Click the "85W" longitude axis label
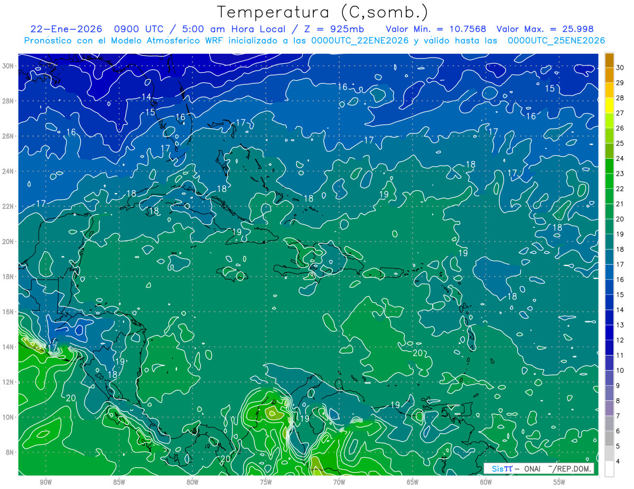 tap(119, 482)
